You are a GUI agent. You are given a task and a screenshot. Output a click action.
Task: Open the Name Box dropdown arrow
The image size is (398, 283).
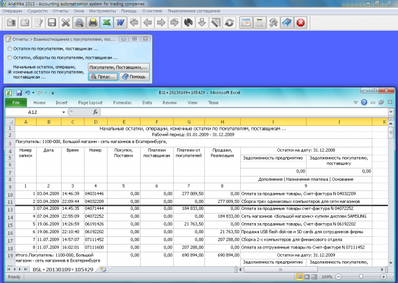(63, 112)
